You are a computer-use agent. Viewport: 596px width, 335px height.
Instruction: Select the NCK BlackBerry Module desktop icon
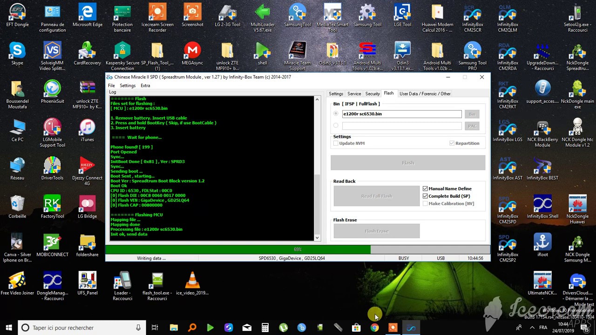pyautogui.click(x=542, y=133)
